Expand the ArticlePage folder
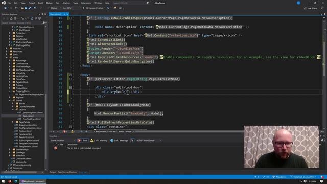The height and width of the screenshot is (184, 327). (x=10, y=61)
